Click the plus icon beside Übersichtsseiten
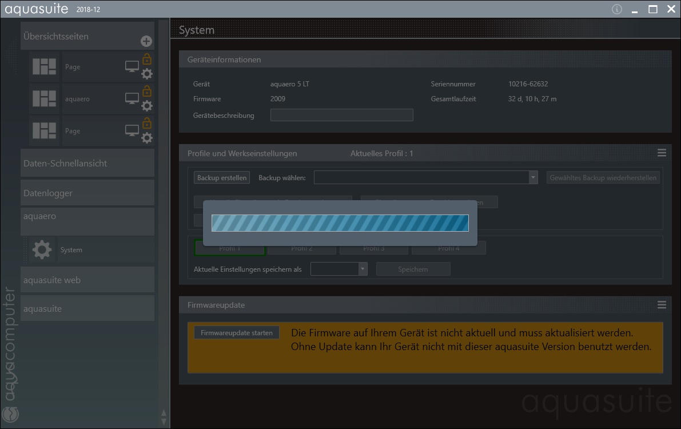The image size is (681, 429). coord(146,41)
